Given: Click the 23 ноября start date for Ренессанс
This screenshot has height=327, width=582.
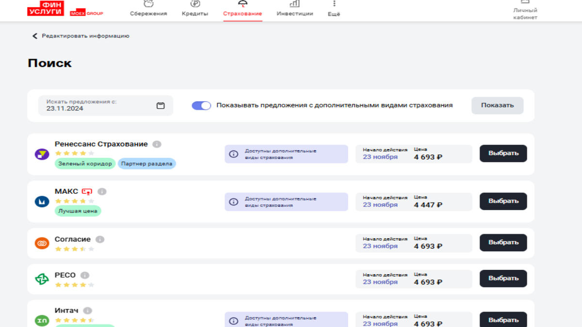Looking at the screenshot, I should pos(380,157).
